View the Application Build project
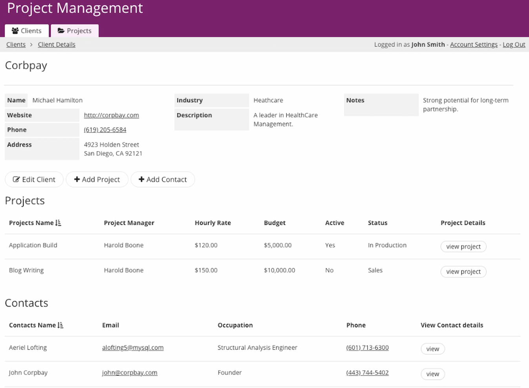 pos(463,246)
